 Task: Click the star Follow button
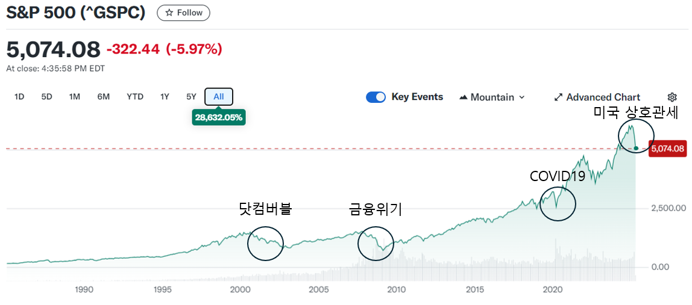tap(183, 13)
